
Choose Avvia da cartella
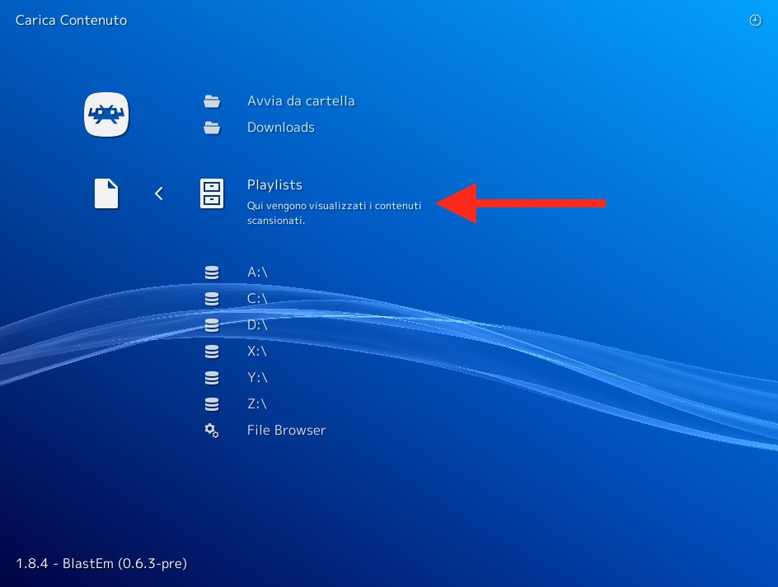(301, 100)
